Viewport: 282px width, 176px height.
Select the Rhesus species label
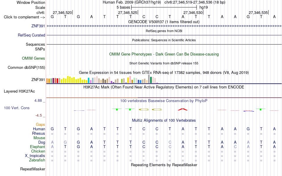[39, 133]
